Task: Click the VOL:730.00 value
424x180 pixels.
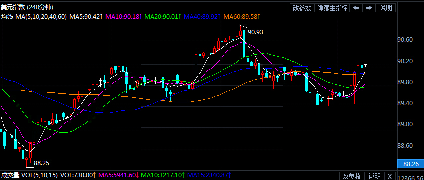Action: [78, 175]
